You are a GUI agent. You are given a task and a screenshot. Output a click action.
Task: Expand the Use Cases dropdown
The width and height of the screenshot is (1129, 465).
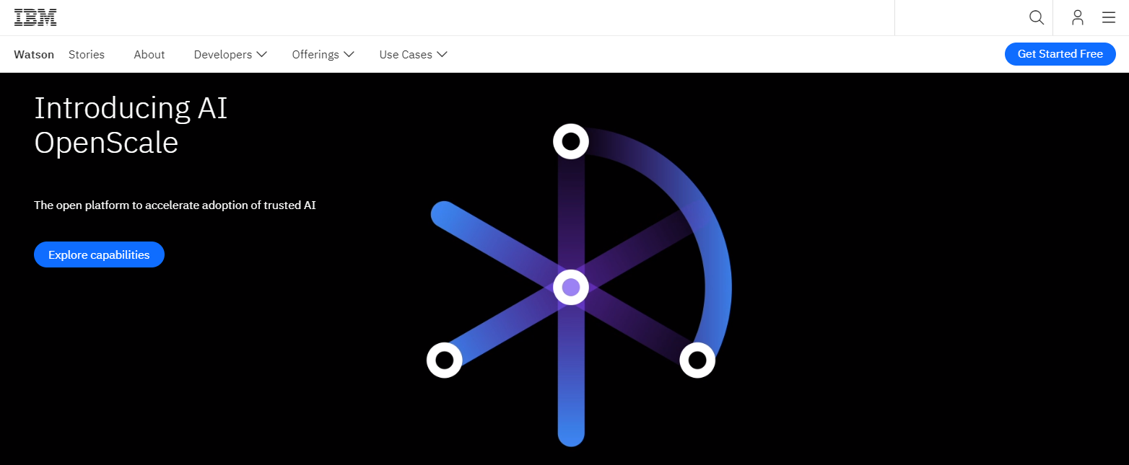(406, 54)
